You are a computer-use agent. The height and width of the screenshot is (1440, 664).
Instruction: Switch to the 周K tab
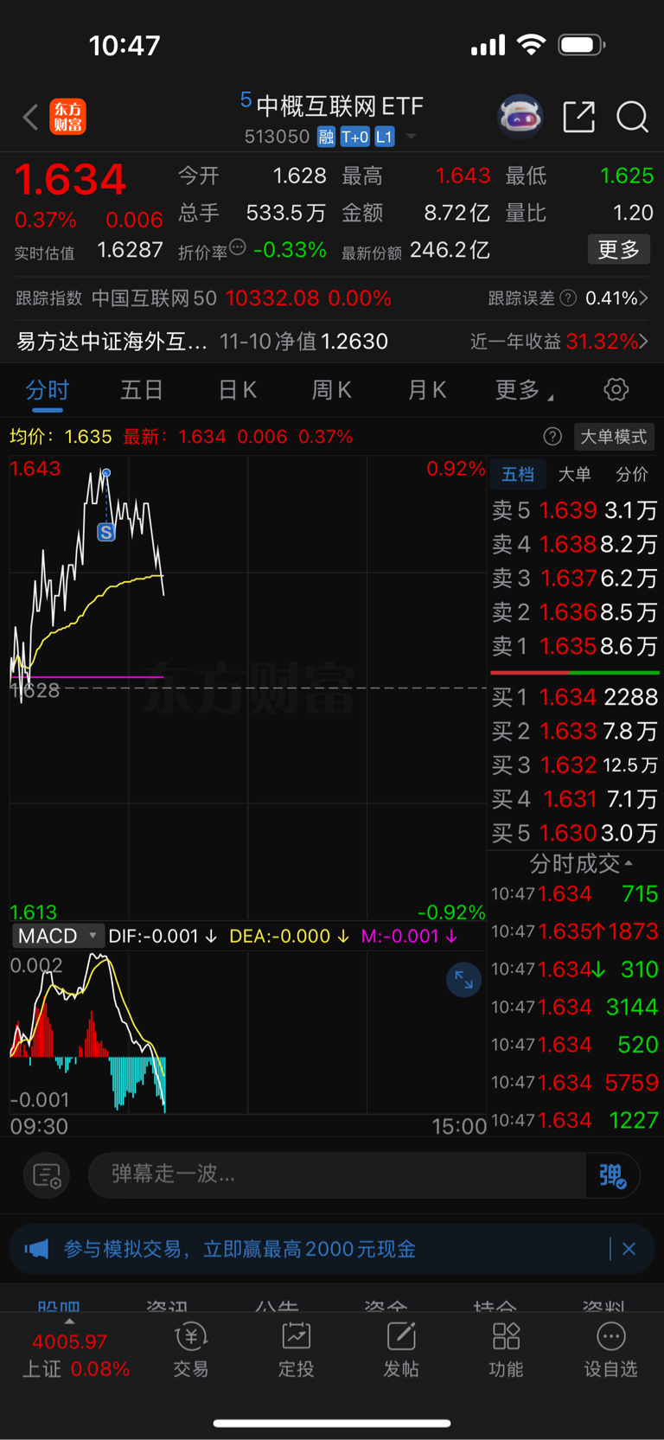pos(331,390)
